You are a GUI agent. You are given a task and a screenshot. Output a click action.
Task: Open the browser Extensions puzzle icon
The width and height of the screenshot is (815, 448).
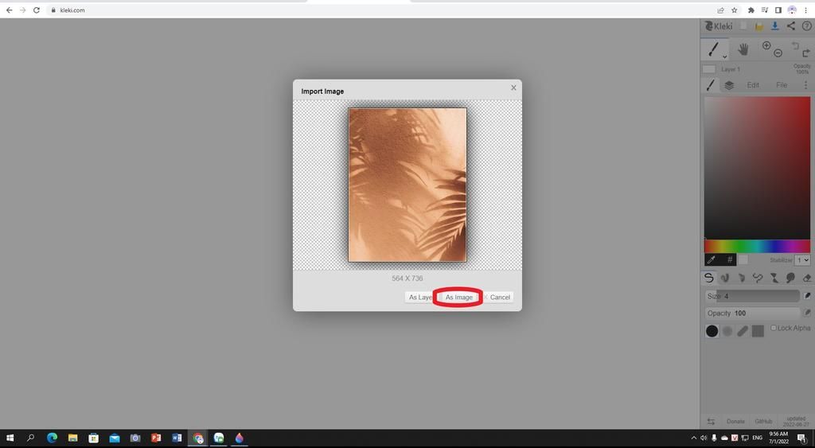pyautogui.click(x=751, y=10)
